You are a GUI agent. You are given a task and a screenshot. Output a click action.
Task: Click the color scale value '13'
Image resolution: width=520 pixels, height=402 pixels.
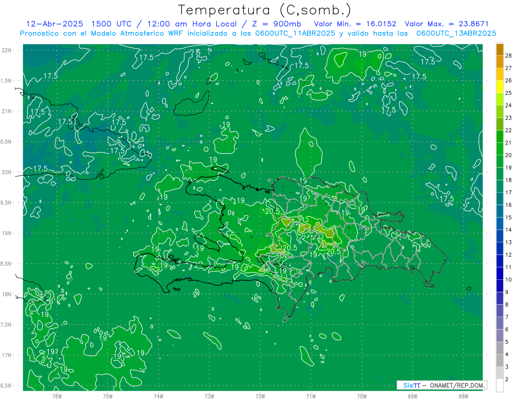[x=509, y=242]
